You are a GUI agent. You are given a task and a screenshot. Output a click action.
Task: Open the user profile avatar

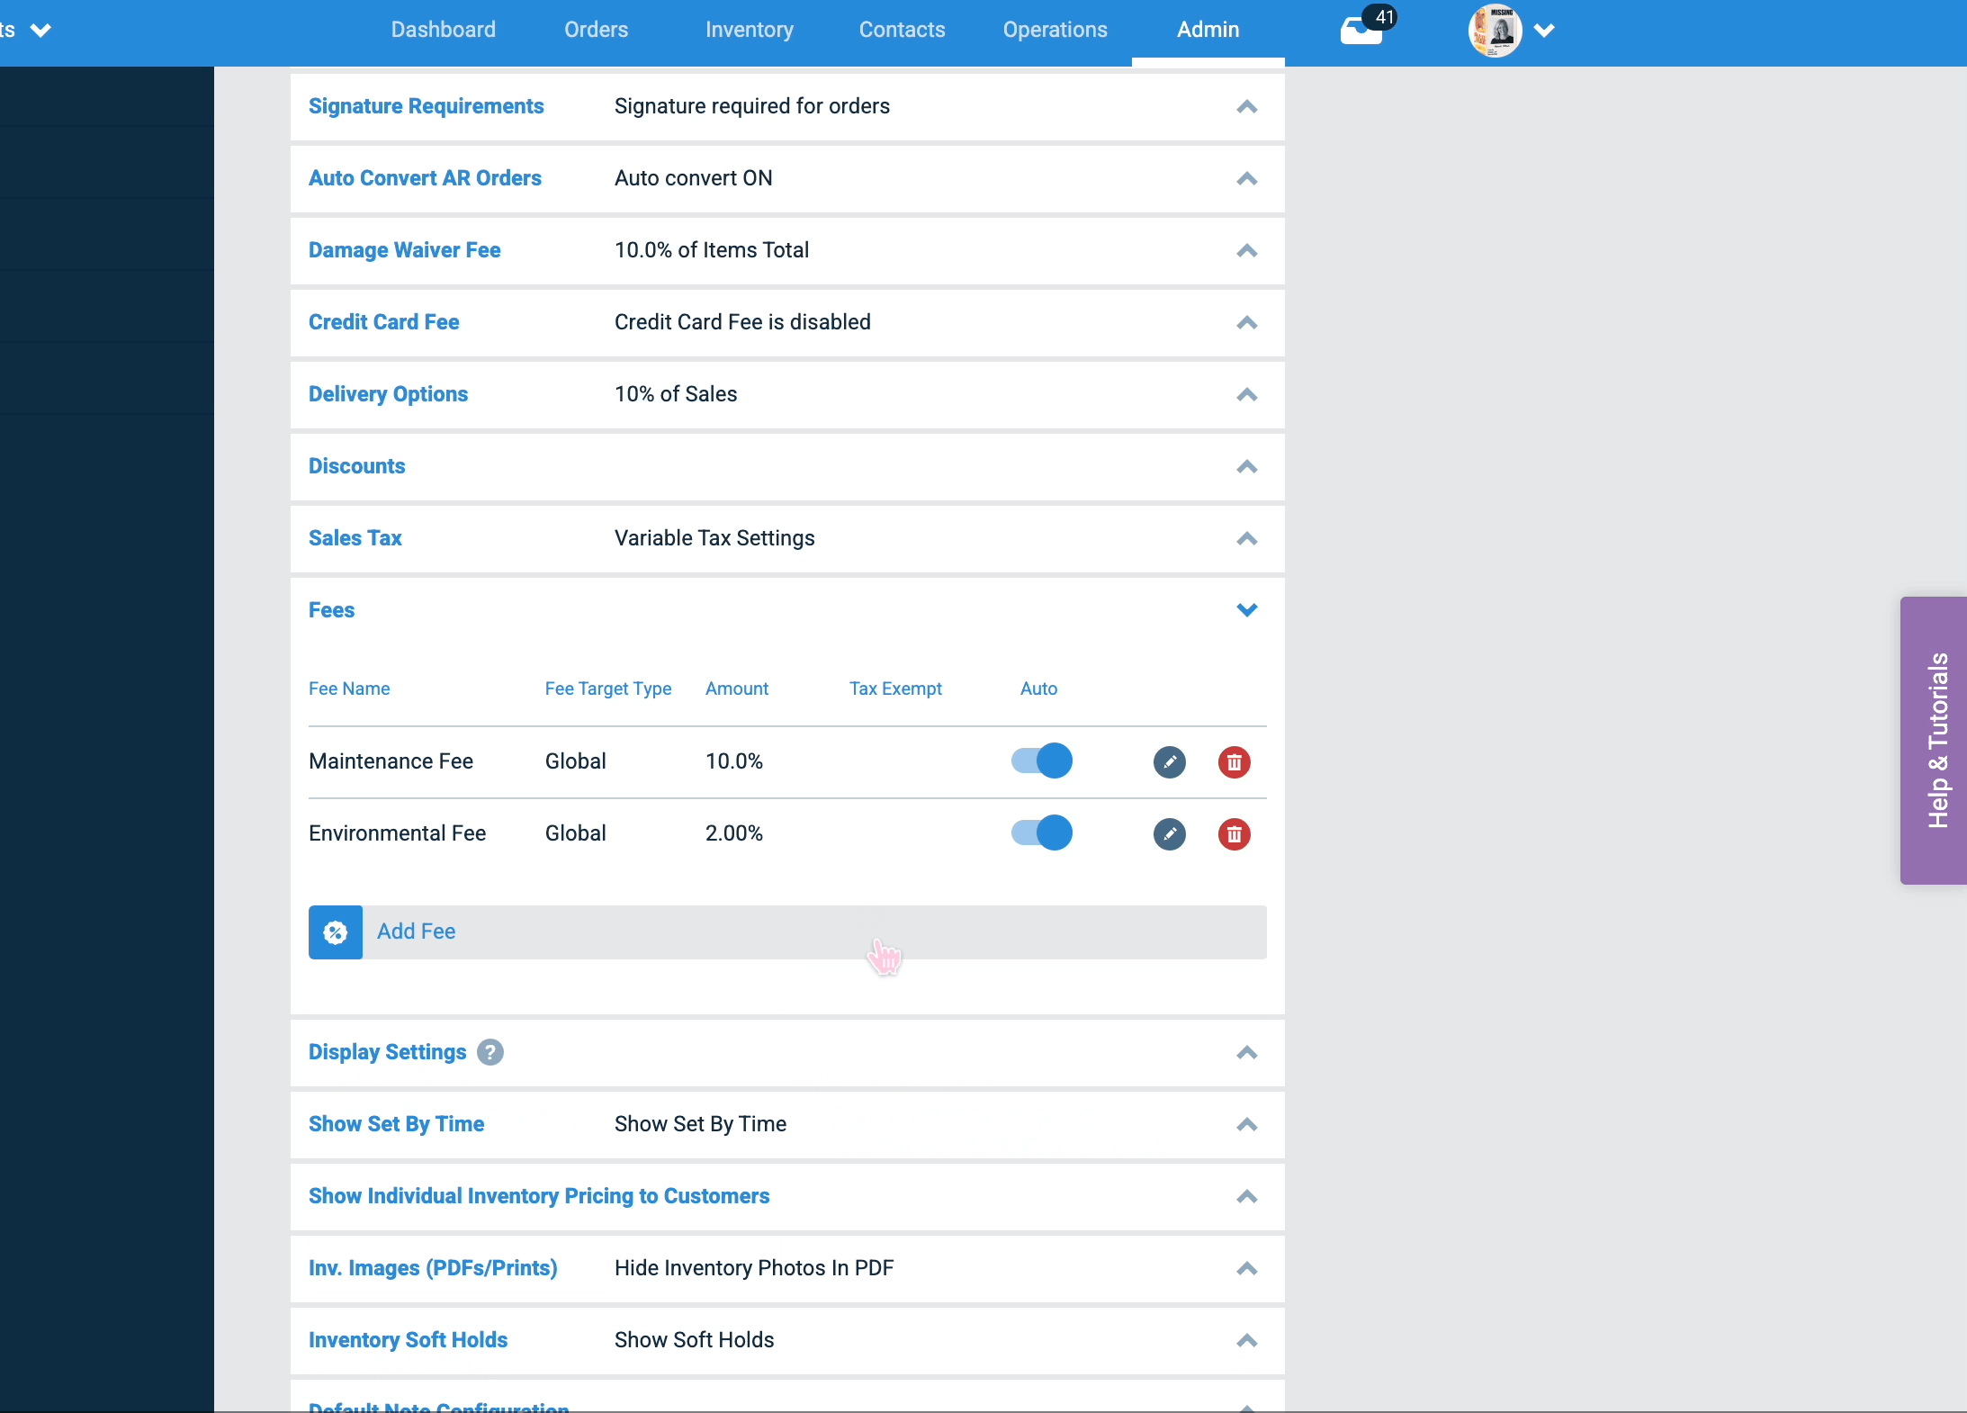click(1495, 31)
